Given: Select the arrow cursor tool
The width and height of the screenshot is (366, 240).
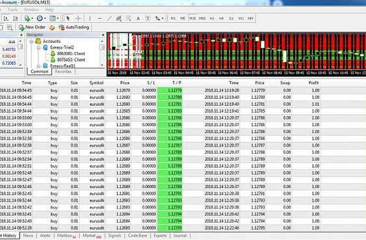Looking at the screenshot, I should pos(68,18).
